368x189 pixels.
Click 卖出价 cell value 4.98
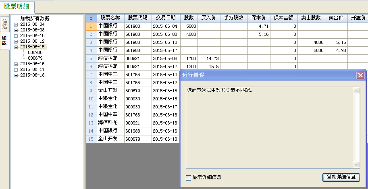tap(336, 50)
